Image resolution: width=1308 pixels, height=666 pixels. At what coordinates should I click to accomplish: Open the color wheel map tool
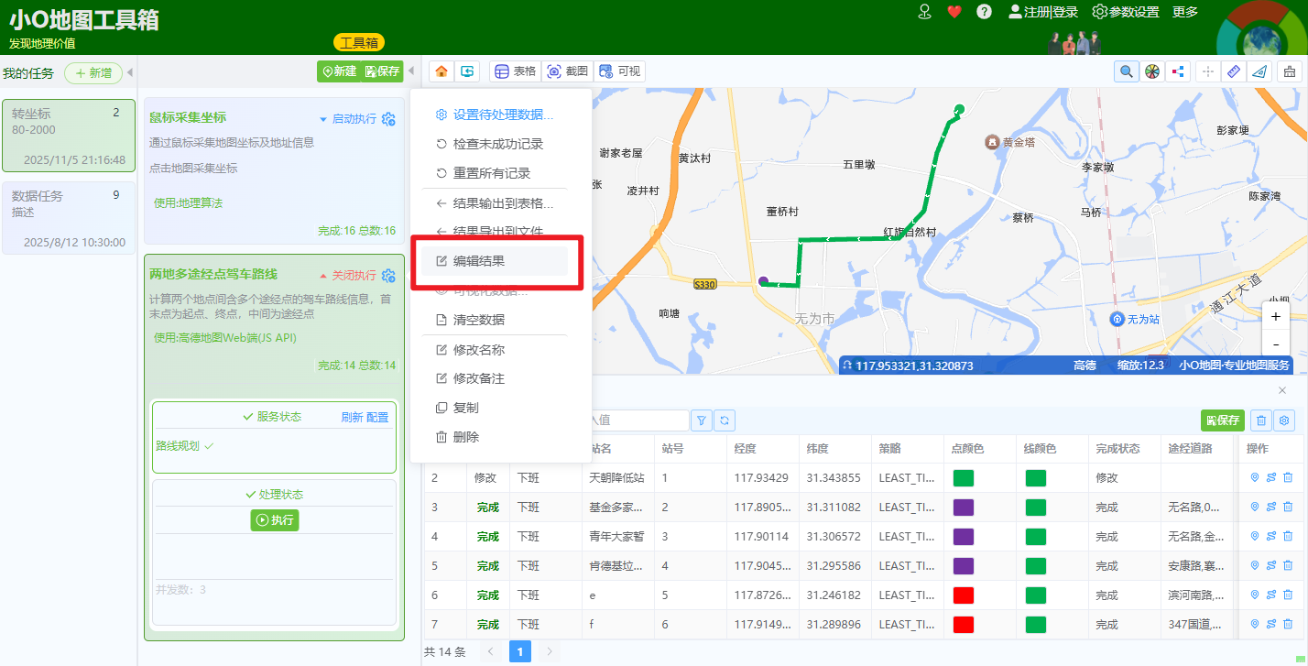(1152, 71)
